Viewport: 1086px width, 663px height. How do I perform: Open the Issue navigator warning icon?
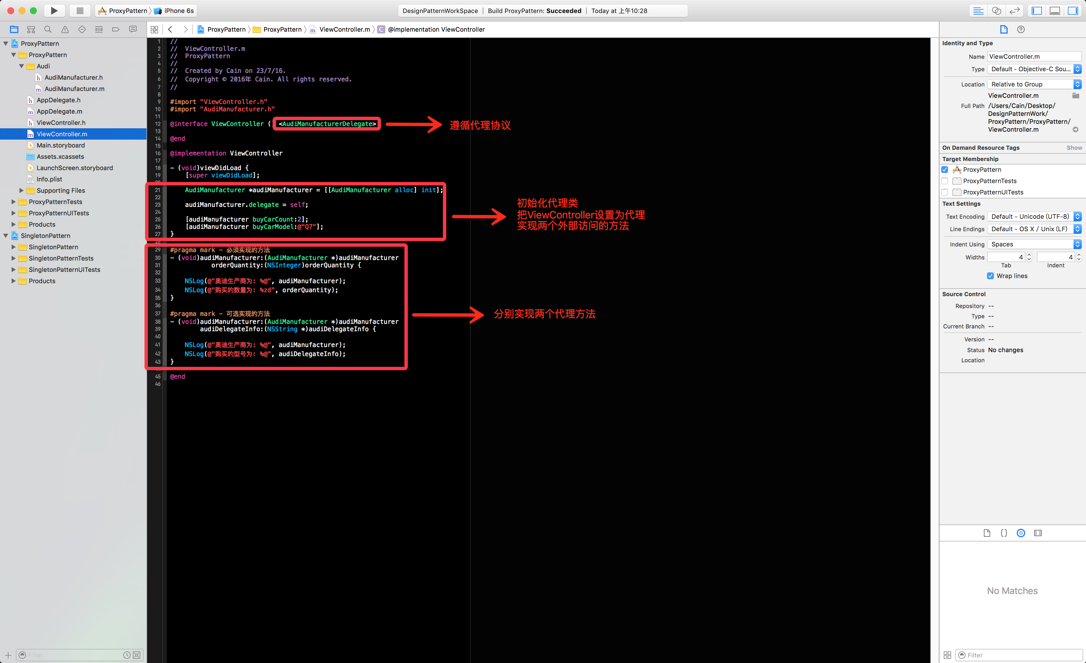tap(65, 29)
